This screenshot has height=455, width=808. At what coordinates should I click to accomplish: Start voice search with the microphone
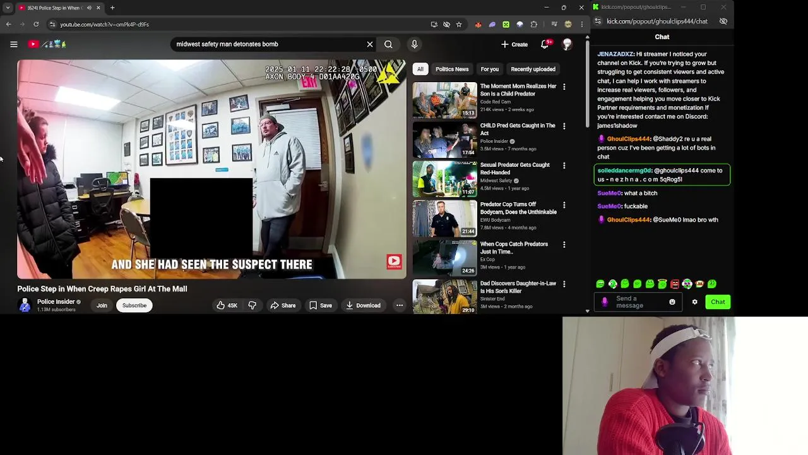(414, 44)
